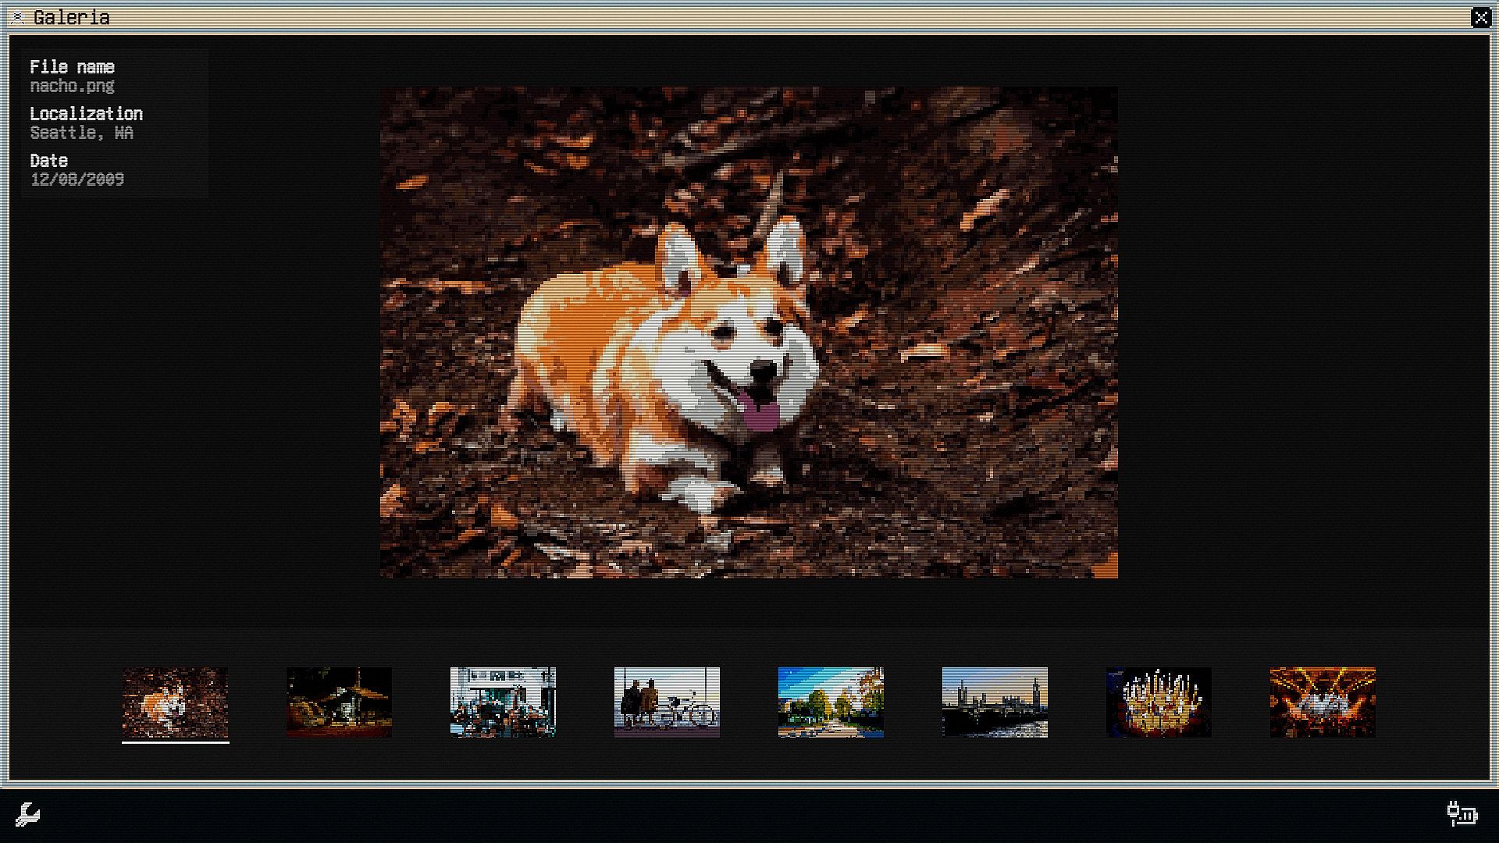
Task: Click the Localization label
Action: 86,114
